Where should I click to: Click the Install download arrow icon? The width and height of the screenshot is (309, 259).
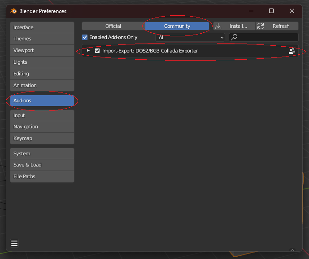218,26
